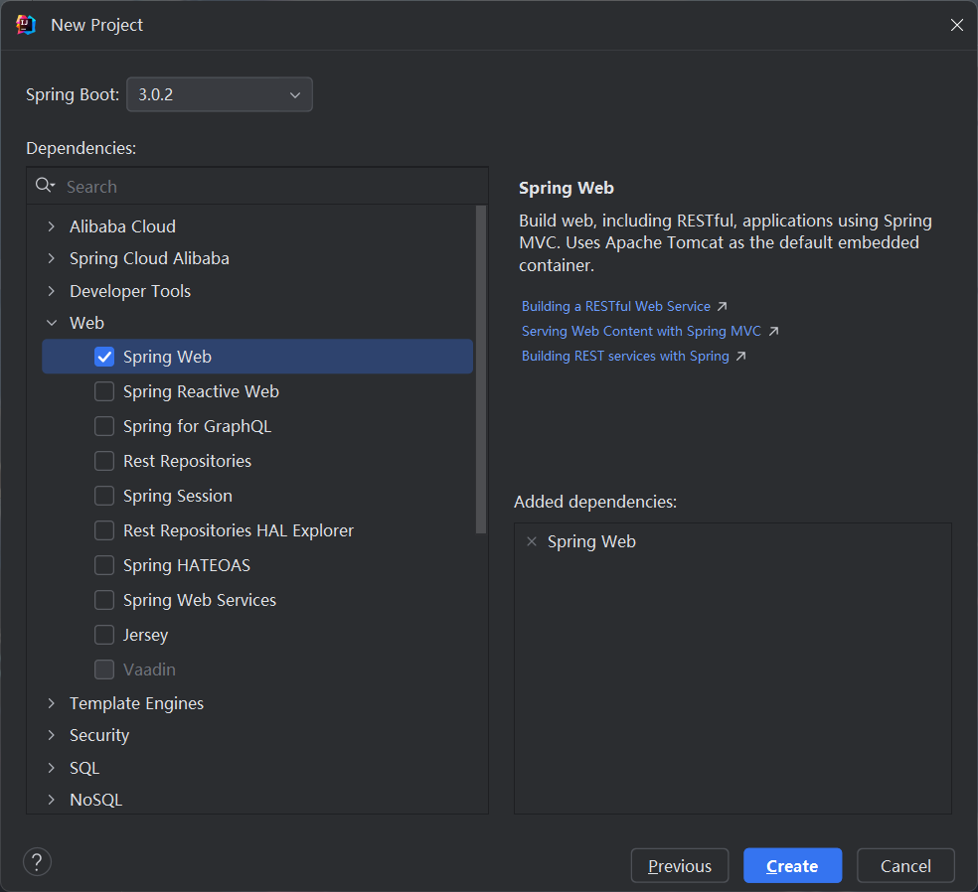Close the New Project dialog
This screenshot has height=892, width=978.
tap(957, 25)
